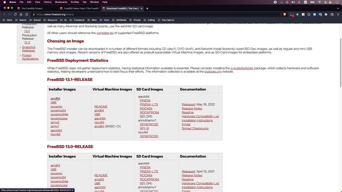Screen dimensions: 342x192
Task: Open ROCKPRO64 SD card image for 13.1
Action: tap(150, 113)
